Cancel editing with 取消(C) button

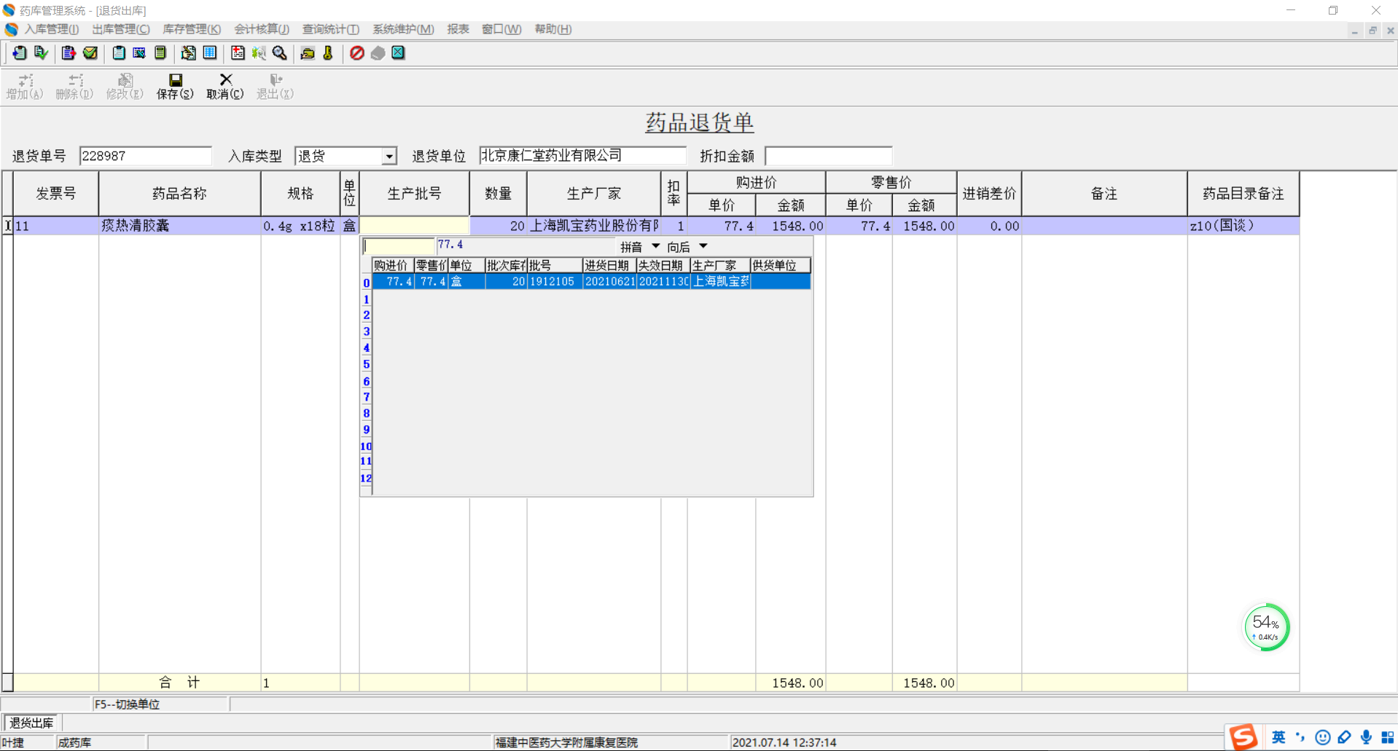[225, 87]
